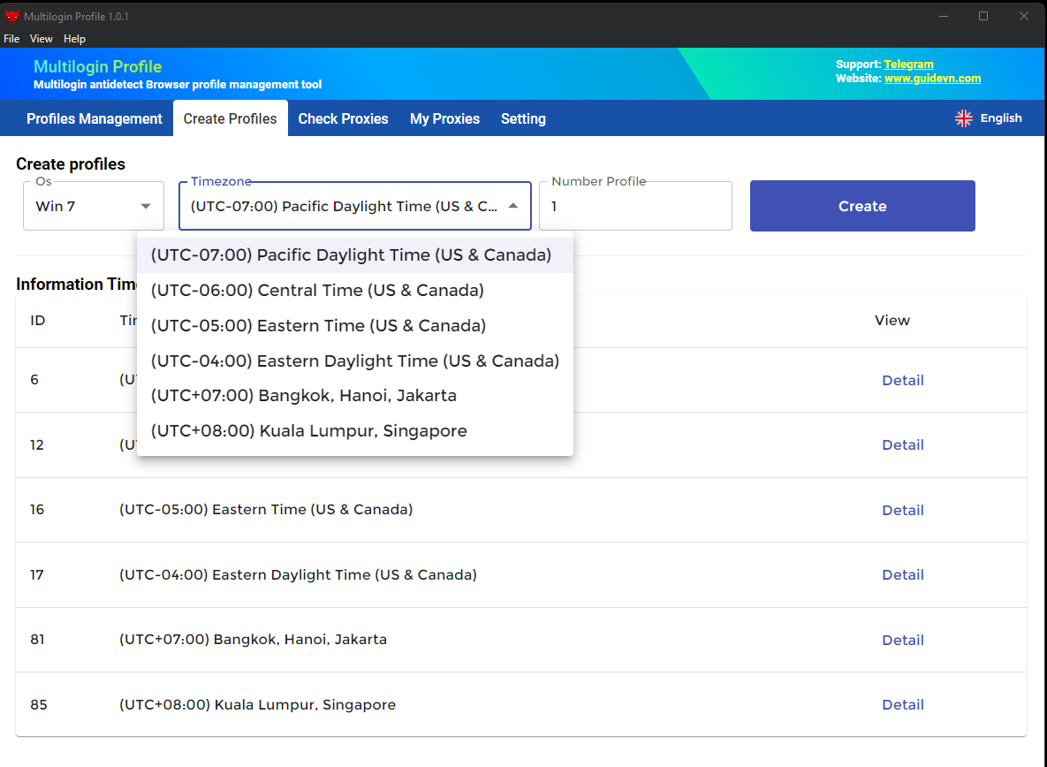This screenshot has width=1047, height=767.
Task: Open the Os dropdown arrow
Action: [146, 206]
